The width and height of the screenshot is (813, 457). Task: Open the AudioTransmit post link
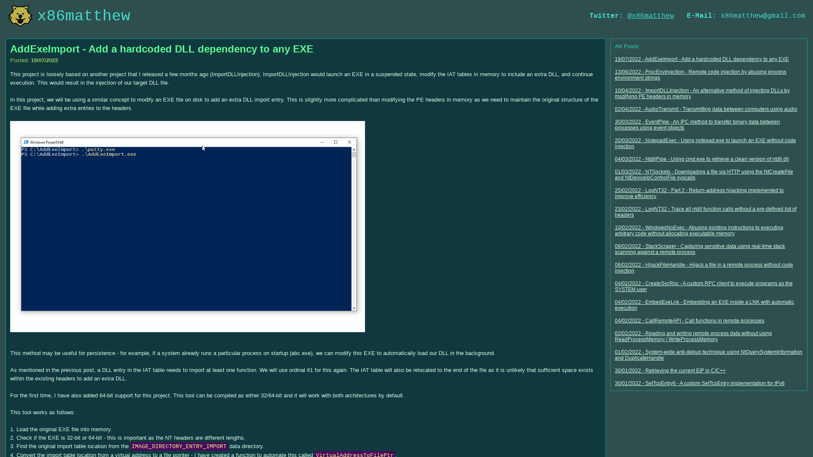tap(705, 109)
